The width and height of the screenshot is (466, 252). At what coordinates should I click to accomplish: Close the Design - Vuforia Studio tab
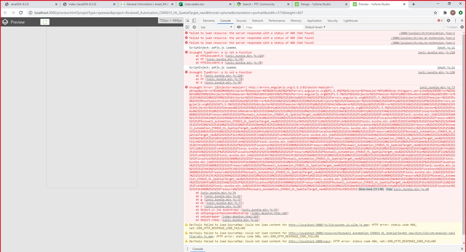346,4
